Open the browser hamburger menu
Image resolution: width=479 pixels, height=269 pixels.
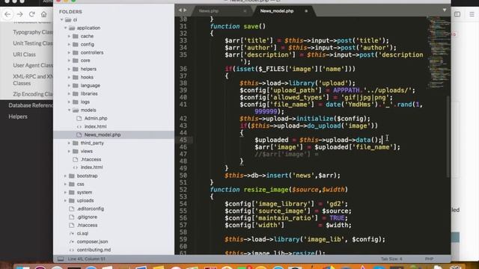click(472, 14)
